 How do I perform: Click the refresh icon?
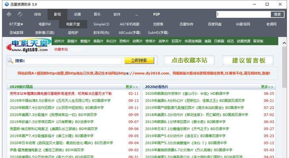coord(20,14)
